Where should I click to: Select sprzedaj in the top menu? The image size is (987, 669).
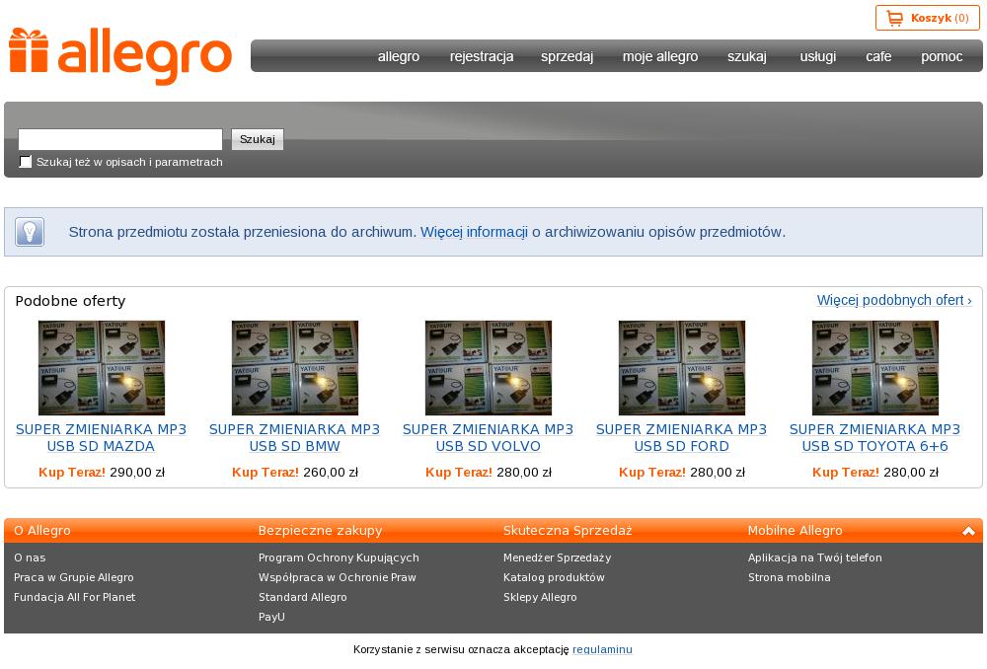click(x=568, y=56)
